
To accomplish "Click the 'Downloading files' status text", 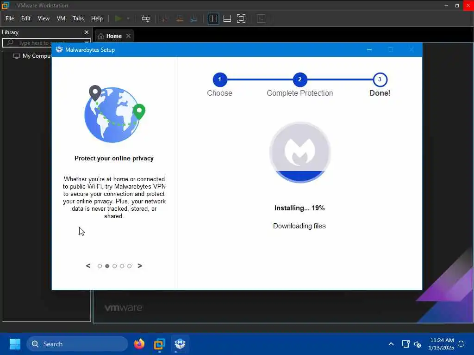I will click(x=299, y=226).
